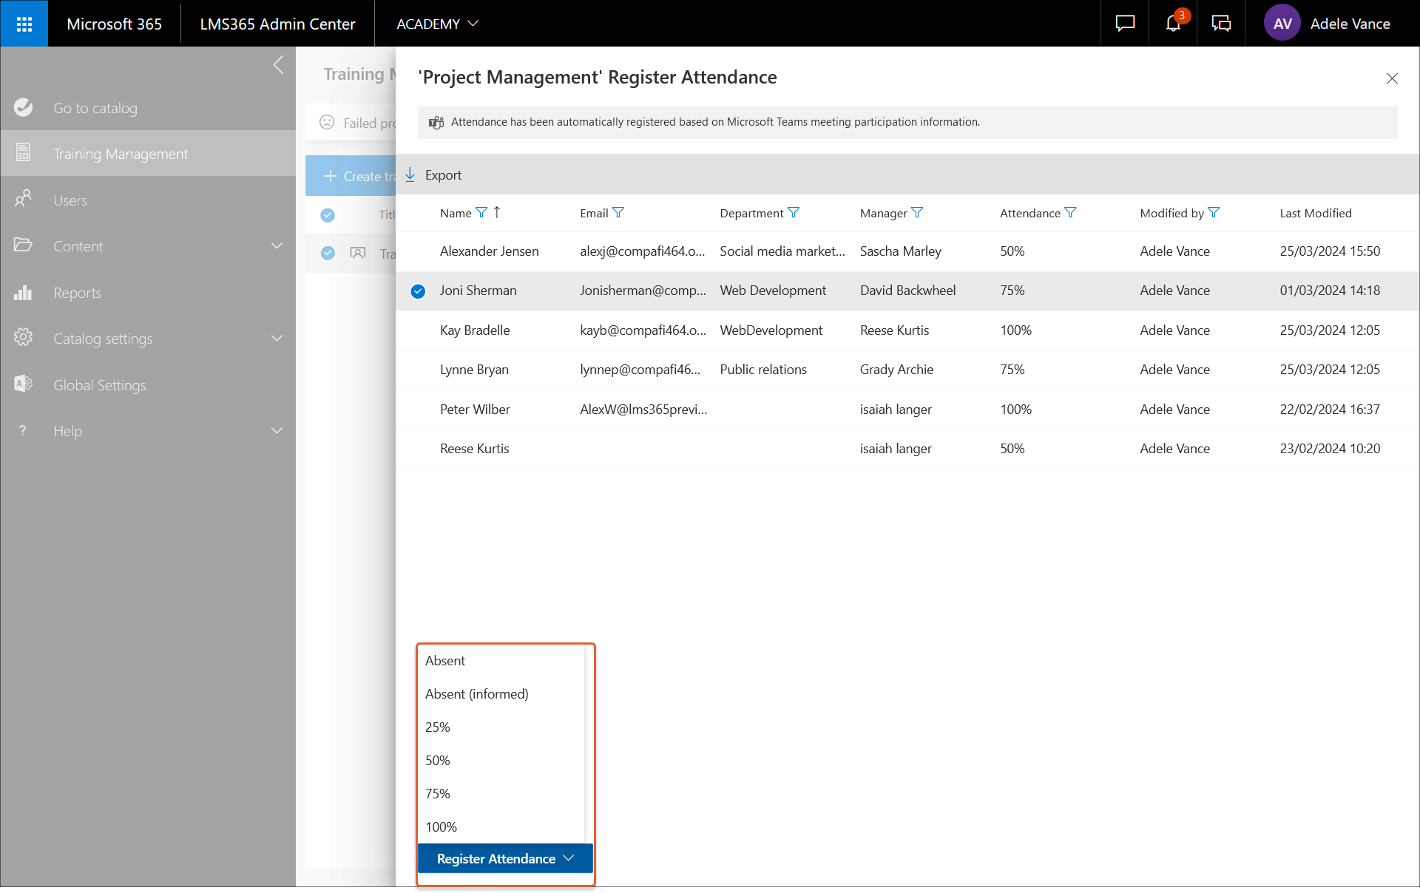Expand the ACADEMY dropdown
The height and width of the screenshot is (893, 1420).
click(437, 24)
